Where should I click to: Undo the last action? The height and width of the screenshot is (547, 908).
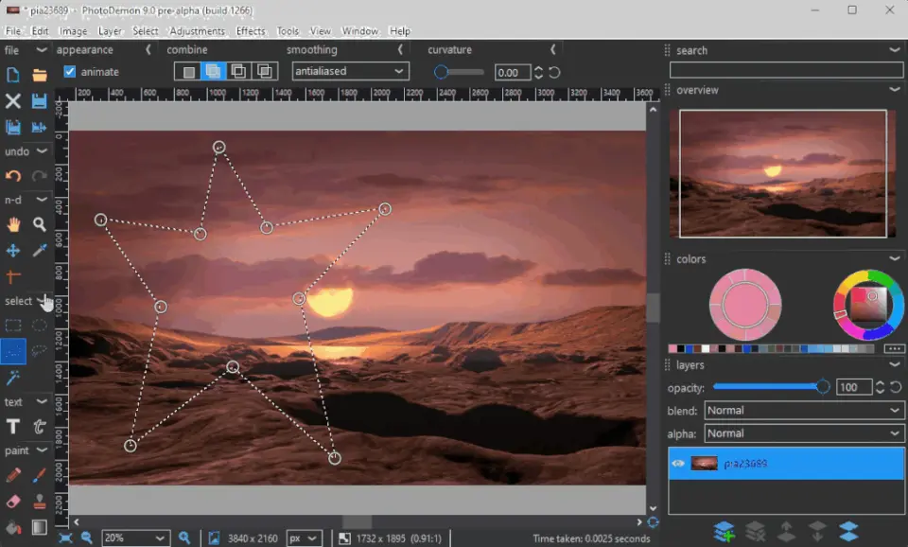[12, 176]
